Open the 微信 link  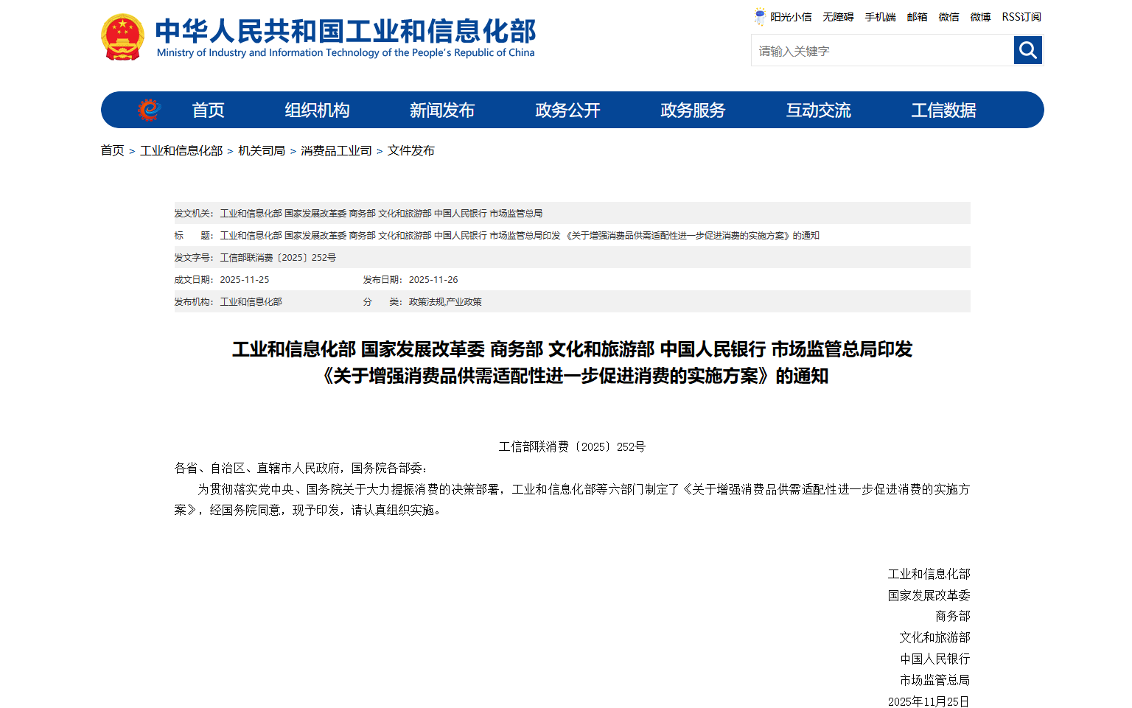(948, 17)
